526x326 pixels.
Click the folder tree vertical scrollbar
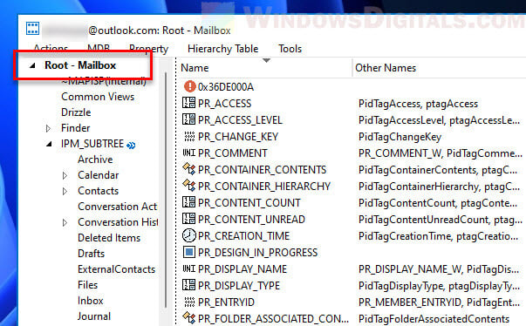(166, 190)
